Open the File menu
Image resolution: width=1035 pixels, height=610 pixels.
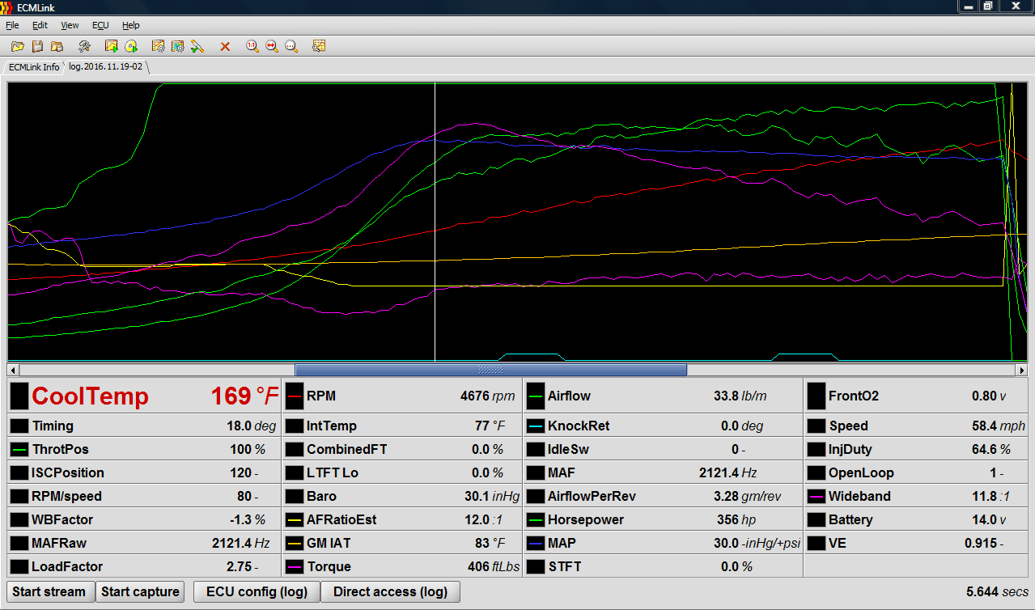[12, 25]
